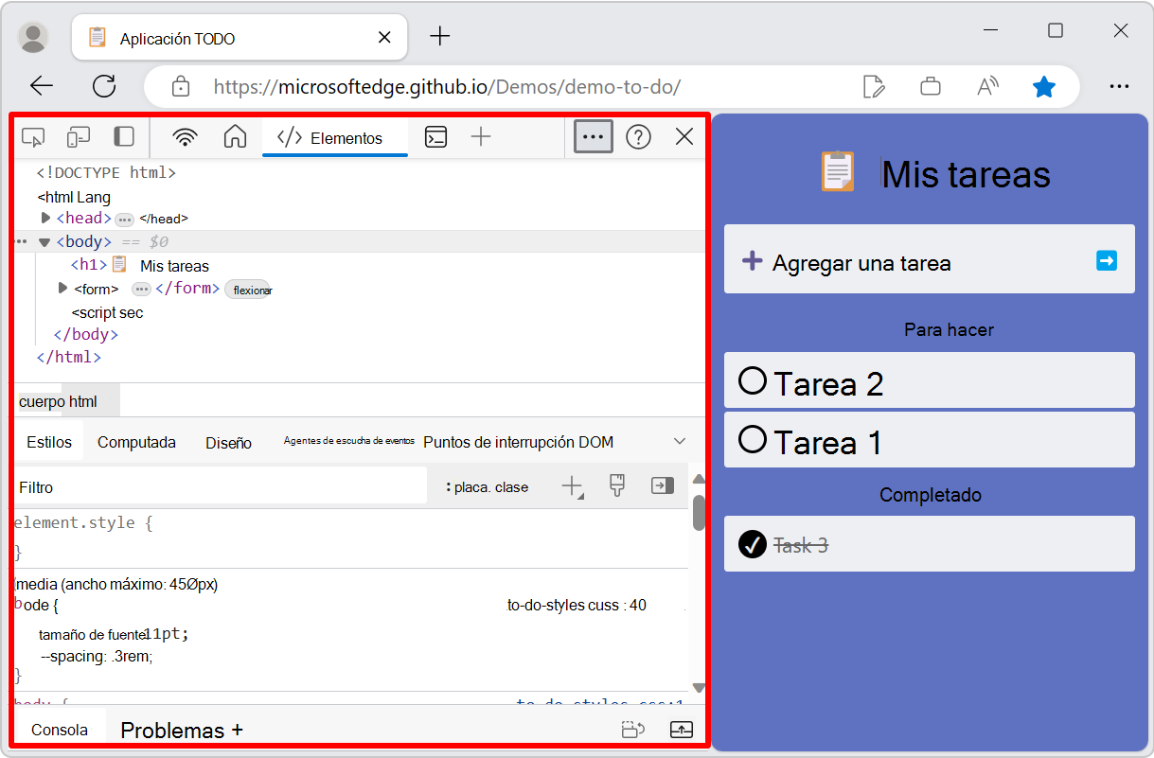Open the Consola tab
The width and height of the screenshot is (1154, 758).
coord(59,729)
